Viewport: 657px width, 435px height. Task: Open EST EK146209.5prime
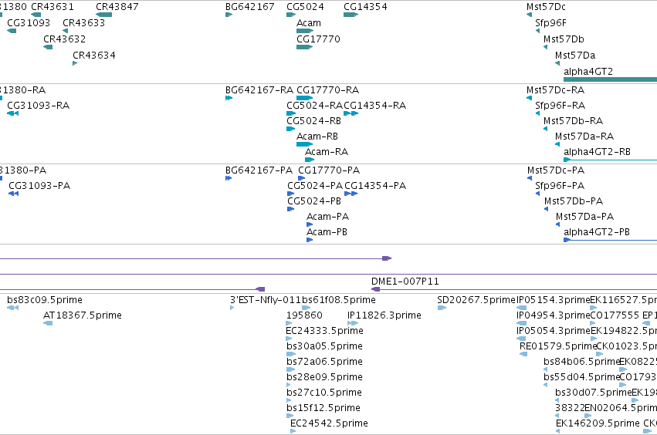tap(598, 423)
